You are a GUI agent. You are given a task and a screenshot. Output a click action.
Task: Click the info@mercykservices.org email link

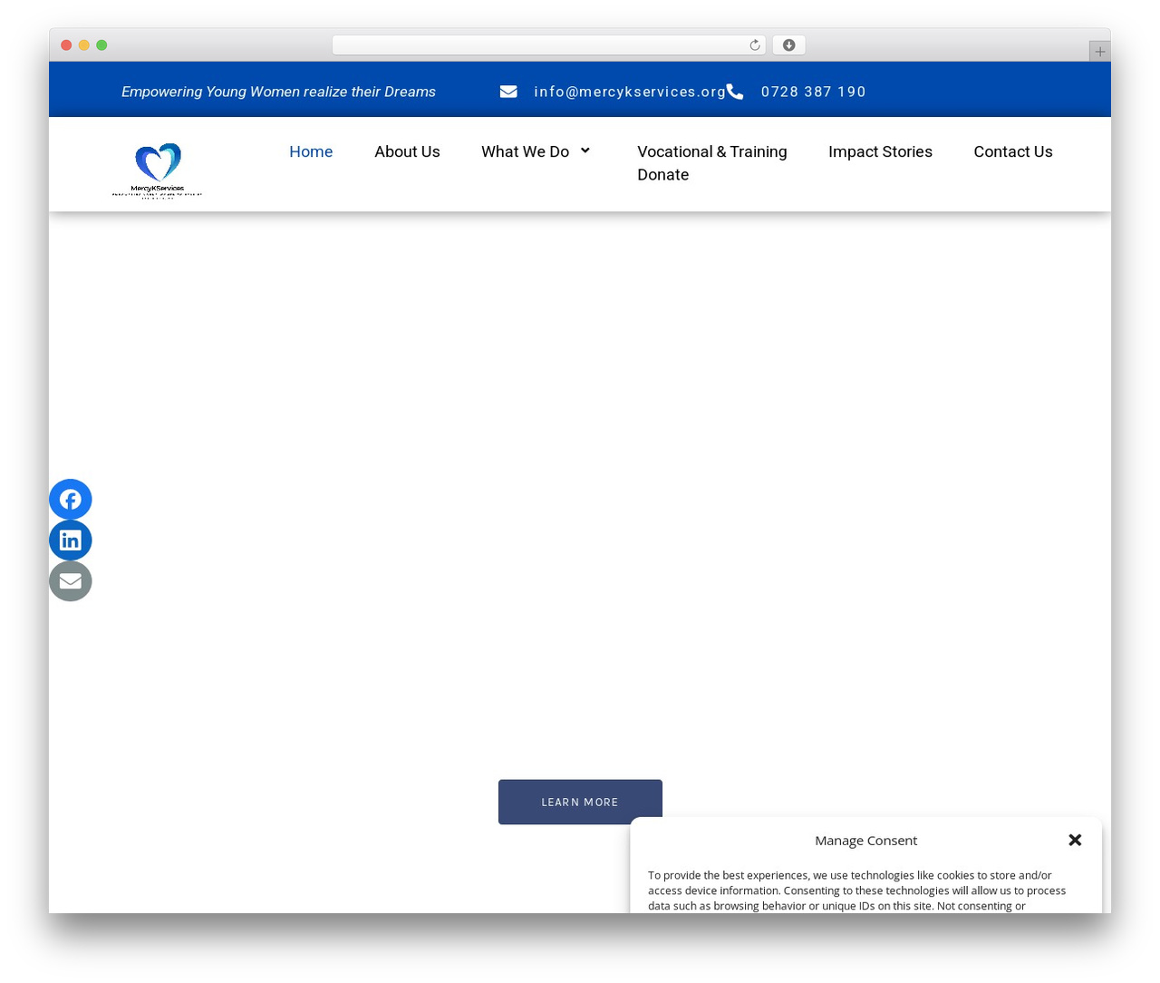(630, 92)
